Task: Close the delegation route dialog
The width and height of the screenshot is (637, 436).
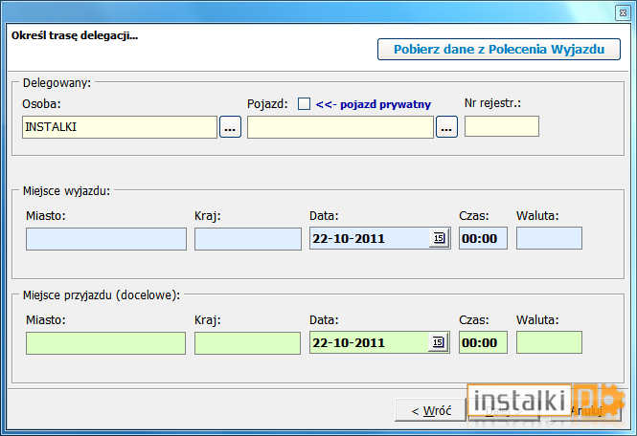Action: pyautogui.click(x=623, y=13)
